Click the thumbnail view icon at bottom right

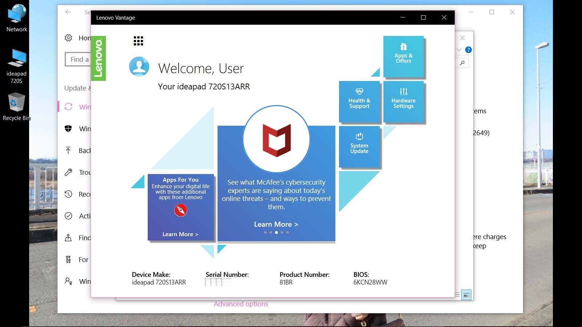click(x=466, y=295)
